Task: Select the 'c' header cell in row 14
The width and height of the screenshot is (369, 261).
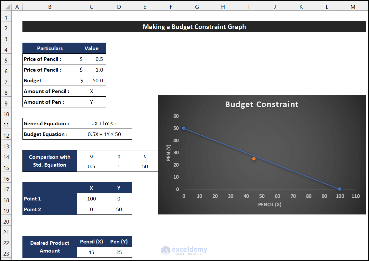Action: pyautogui.click(x=145, y=156)
